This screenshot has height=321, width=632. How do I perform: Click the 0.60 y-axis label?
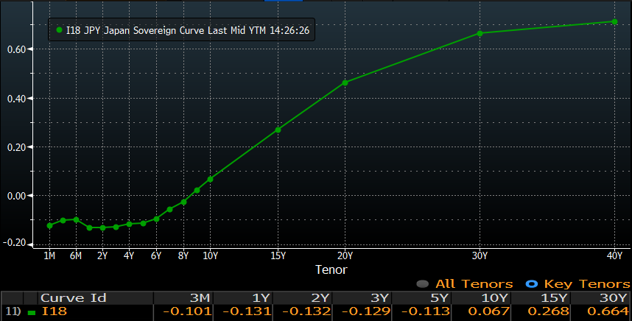(16, 49)
